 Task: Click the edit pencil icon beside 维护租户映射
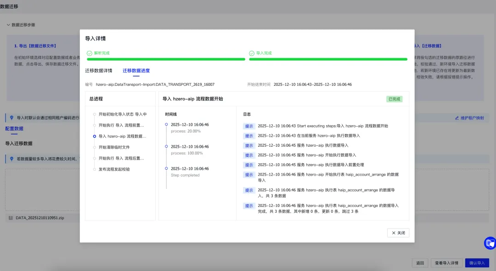point(457,118)
